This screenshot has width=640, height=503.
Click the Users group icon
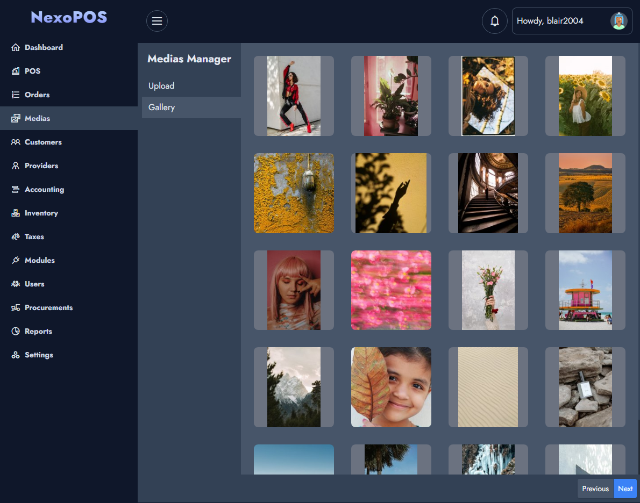coord(16,284)
